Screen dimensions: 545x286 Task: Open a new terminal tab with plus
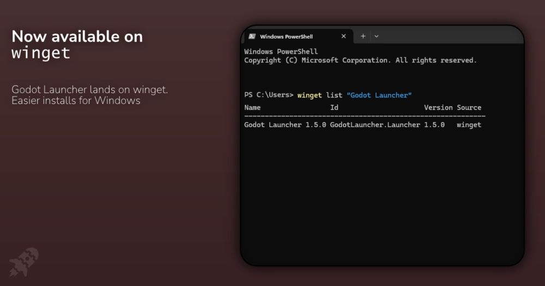click(363, 36)
